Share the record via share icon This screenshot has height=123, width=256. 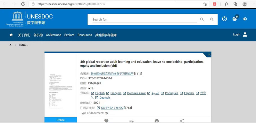(182, 121)
